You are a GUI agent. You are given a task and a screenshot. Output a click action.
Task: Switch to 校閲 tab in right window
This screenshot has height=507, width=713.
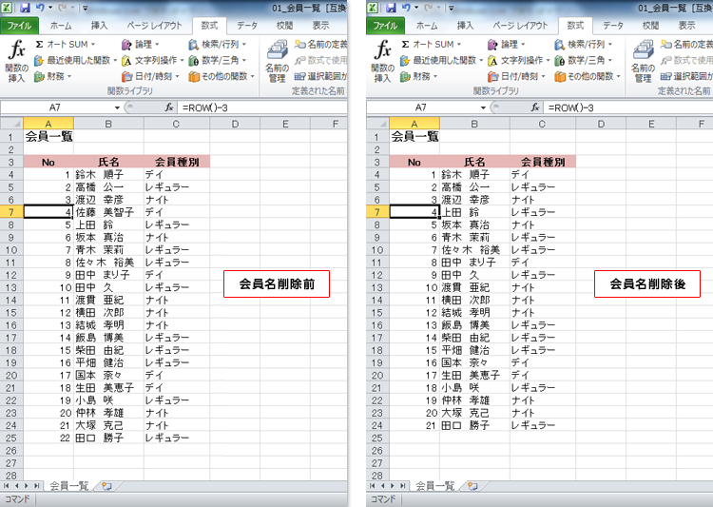[x=650, y=26]
